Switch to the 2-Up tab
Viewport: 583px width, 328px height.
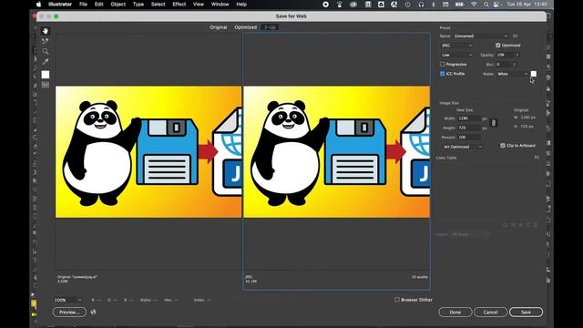[270, 27]
